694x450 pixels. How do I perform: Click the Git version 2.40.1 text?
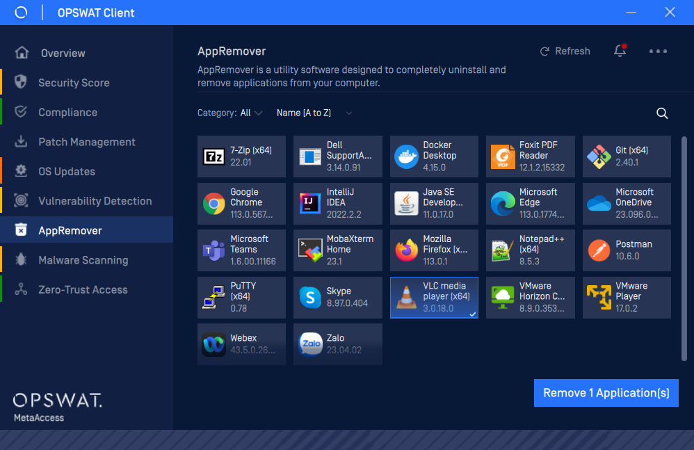(x=627, y=162)
